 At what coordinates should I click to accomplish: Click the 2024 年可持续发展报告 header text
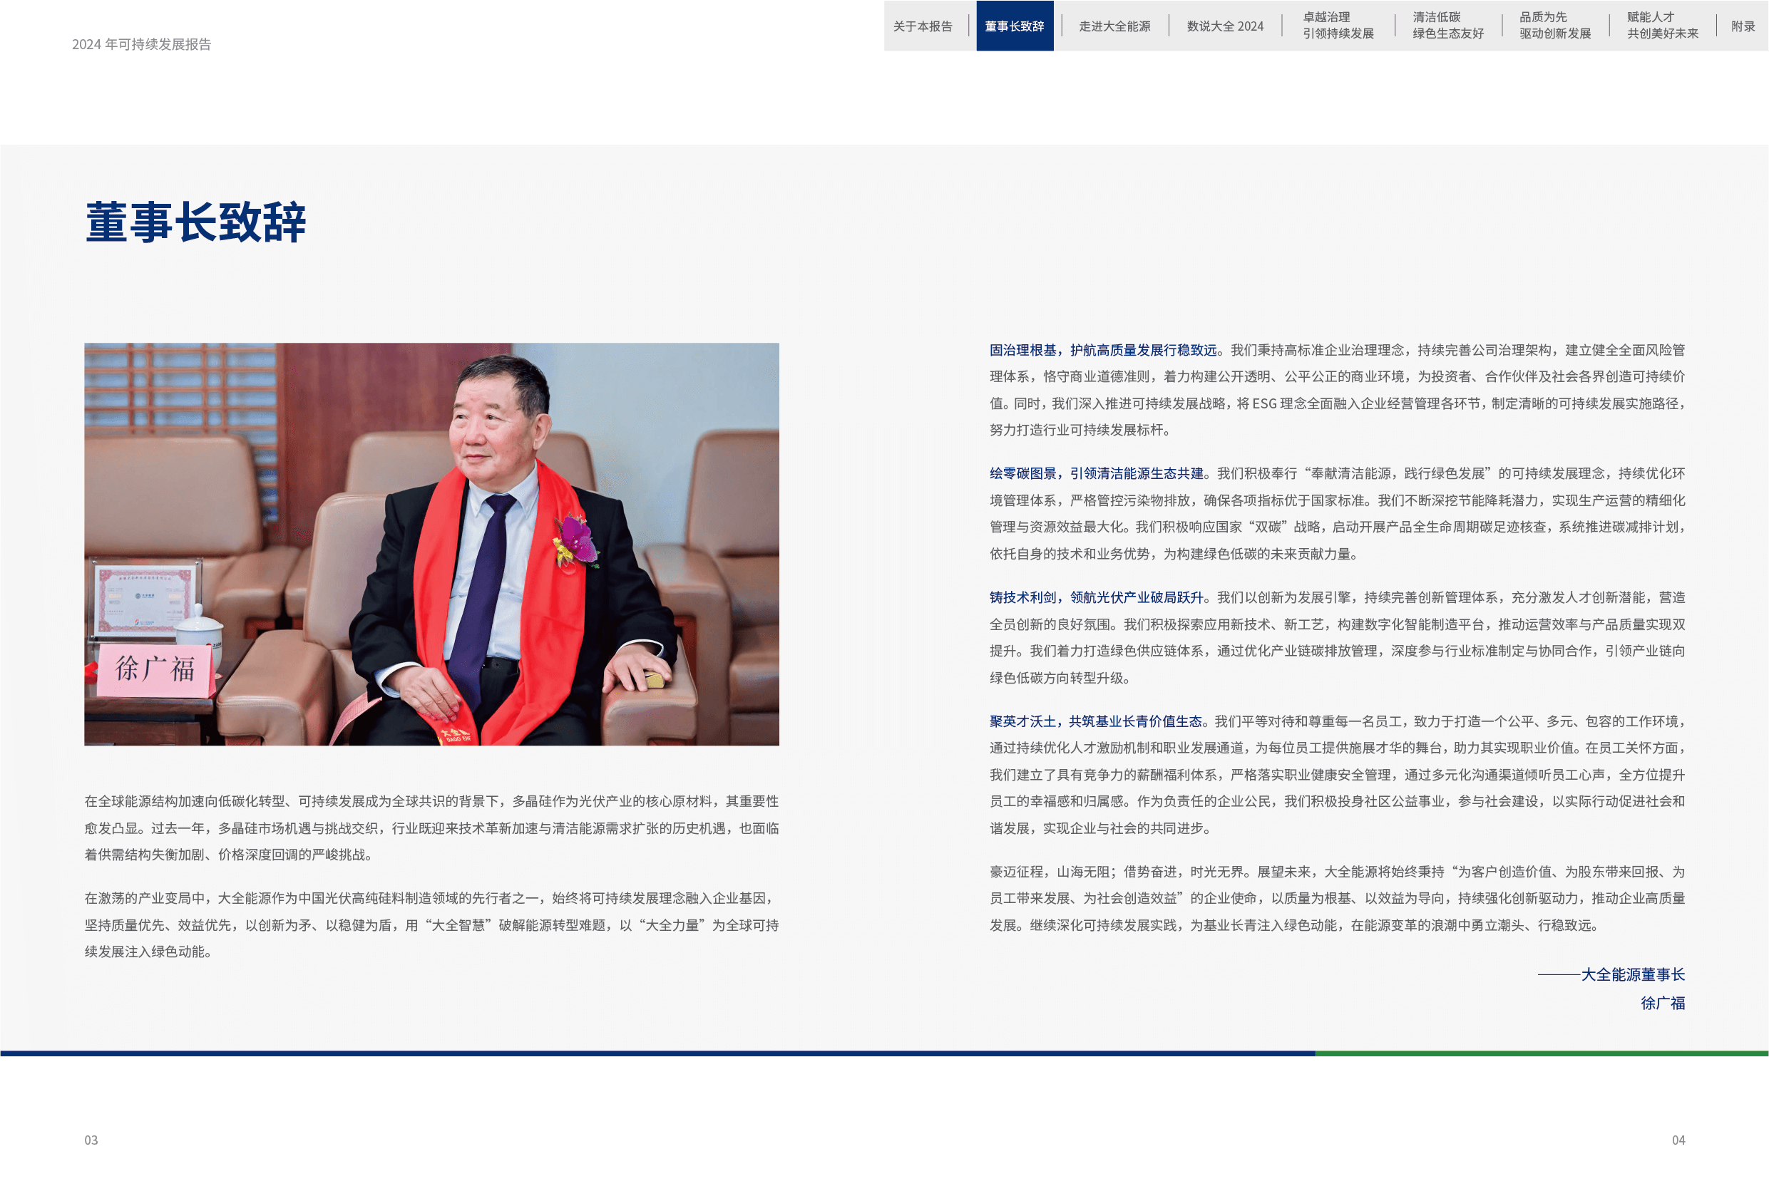click(142, 44)
